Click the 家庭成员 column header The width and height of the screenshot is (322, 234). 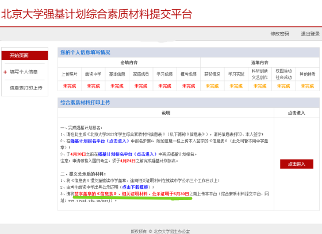141,74
